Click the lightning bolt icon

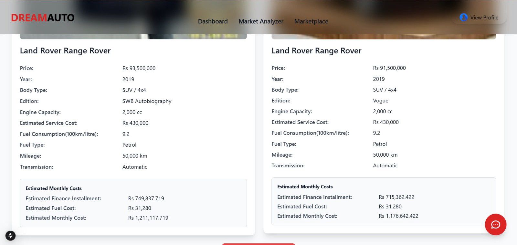pyautogui.click(x=10, y=235)
